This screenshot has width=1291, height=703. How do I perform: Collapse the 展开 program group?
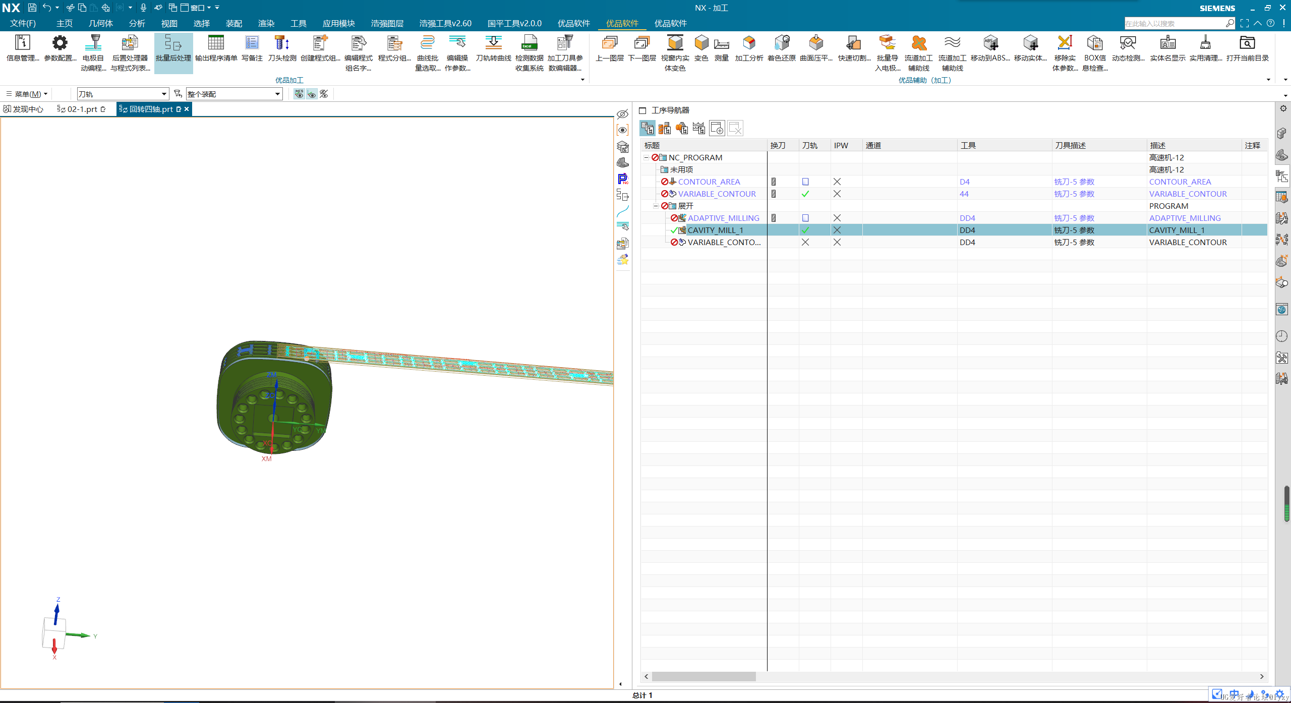(656, 206)
